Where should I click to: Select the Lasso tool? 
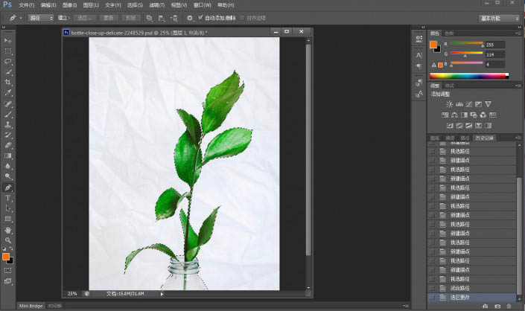click(x=8, y=61)
